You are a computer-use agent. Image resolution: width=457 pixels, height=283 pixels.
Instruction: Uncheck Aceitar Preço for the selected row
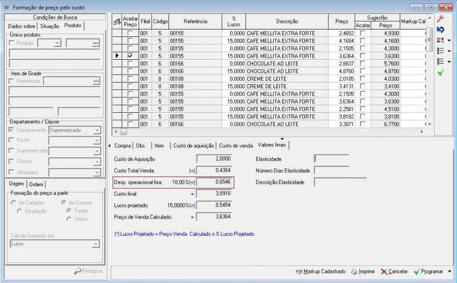(x=130, y=56)
